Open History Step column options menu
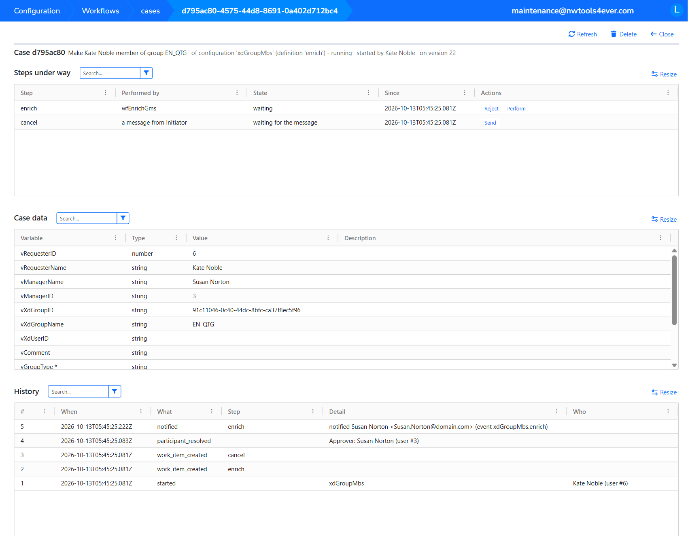688x536 pixels. point(313,411)
